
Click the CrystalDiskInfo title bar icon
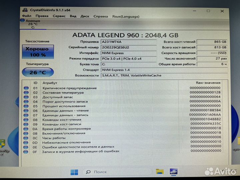[25, 10]
